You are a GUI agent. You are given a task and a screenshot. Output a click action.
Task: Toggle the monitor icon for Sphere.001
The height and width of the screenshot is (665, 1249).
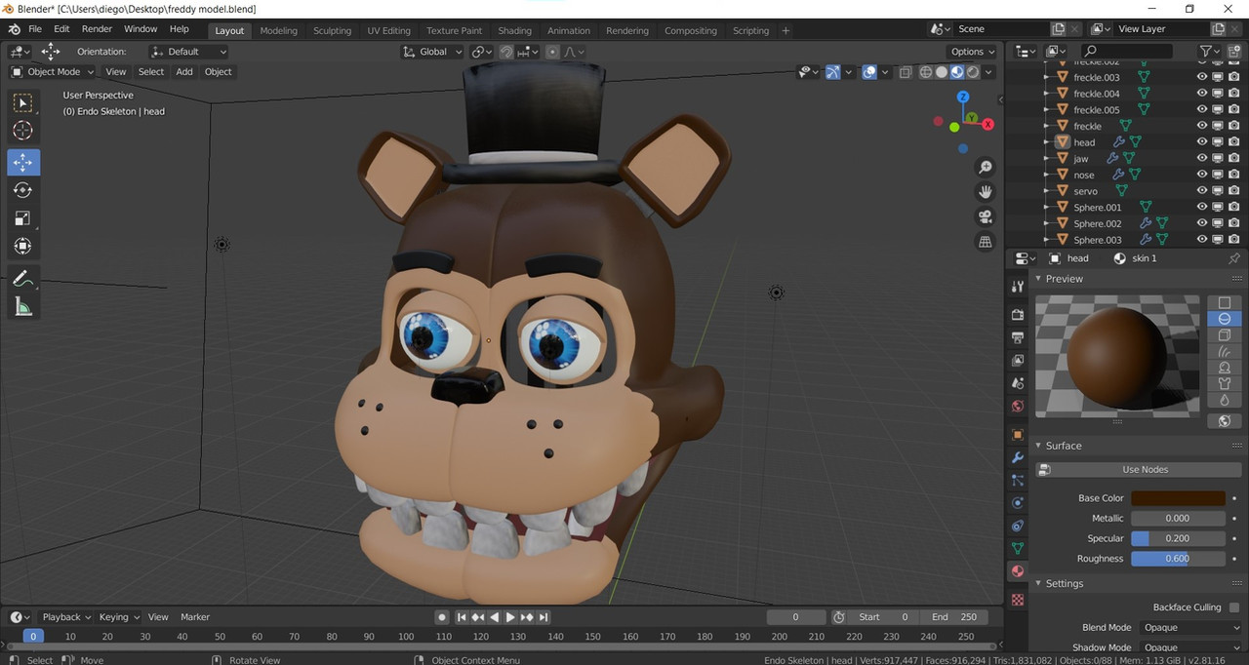[x=1218, y=207]
